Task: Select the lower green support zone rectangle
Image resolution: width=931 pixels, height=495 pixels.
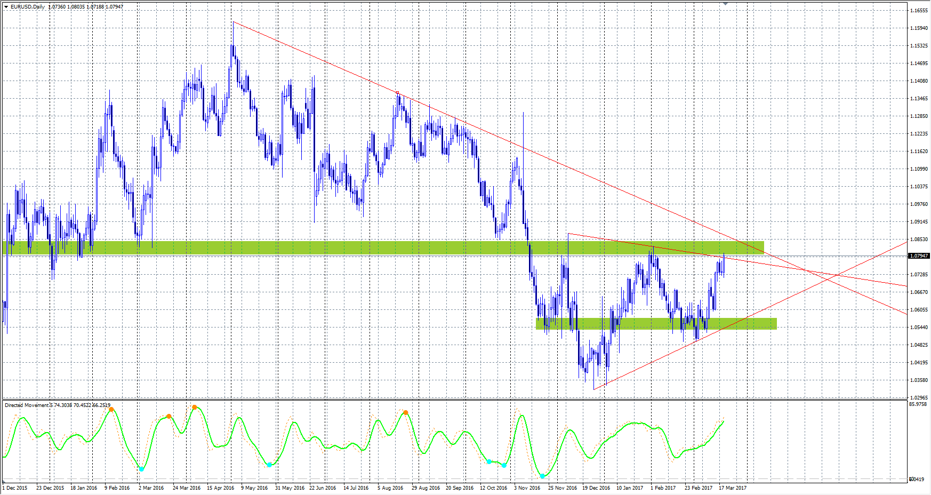Action: (x=656, y=323)
